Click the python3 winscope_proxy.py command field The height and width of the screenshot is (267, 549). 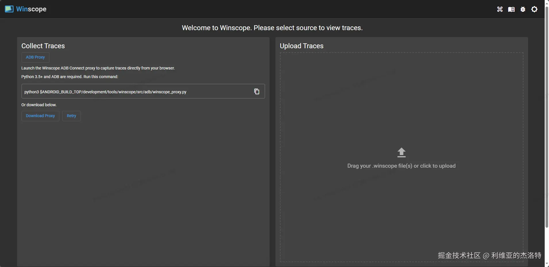(143, 91)
